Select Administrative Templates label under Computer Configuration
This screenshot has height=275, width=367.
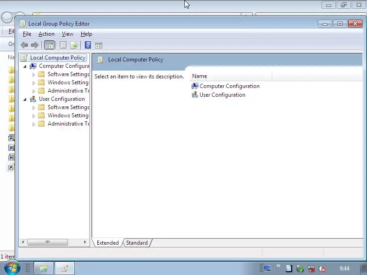tap(68, 91)
